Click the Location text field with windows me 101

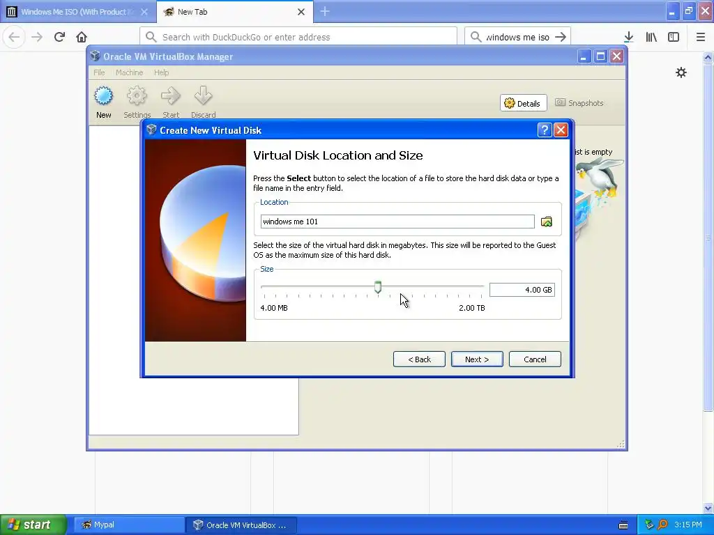397,222
